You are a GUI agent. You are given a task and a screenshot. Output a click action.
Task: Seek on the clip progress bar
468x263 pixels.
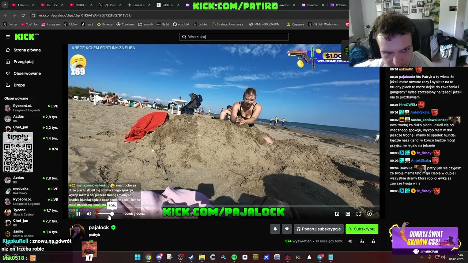point(223,206)
